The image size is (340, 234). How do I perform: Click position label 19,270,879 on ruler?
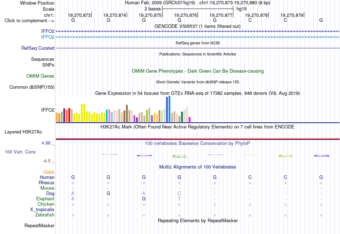(x=292, y=15)
